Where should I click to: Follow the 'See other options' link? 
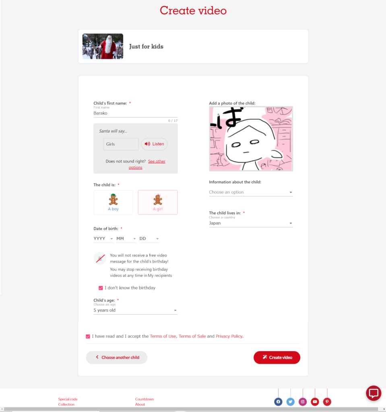pyautogui.click(x=147, y=164)
